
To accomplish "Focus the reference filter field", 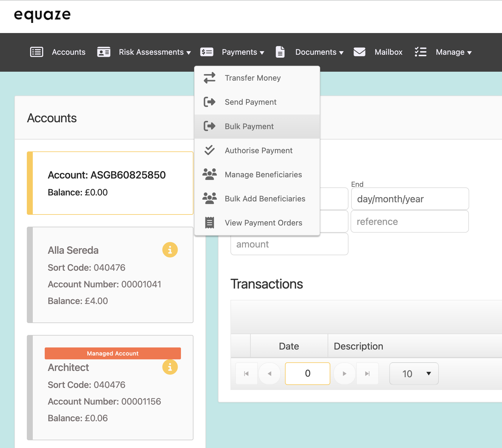I will pyautogui.click(x=410, y=222).
